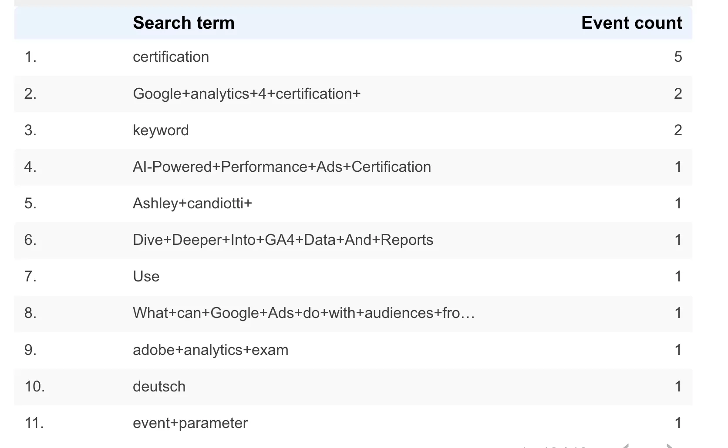
Task: Select the 'What+can+Google+Ads+do+with+audiences' truncated term
Action: point(303,313)
